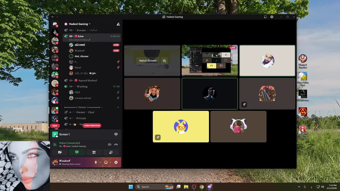Open the Windows Start menu
340x191 pixels.
click(x=131, y=187)
